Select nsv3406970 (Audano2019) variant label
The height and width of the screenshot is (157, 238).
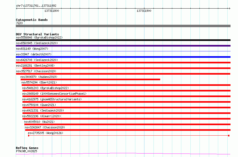pos(39,77)
